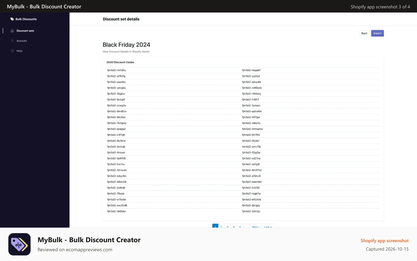Open Discount sets in the sidebar
The width and height of the screenshot is (417, 261).
25,31
